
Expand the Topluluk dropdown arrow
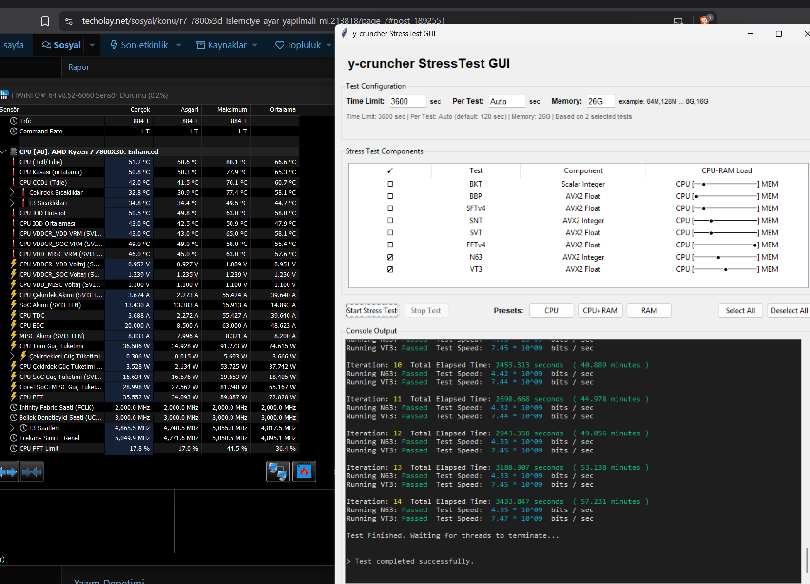[329, 45]
